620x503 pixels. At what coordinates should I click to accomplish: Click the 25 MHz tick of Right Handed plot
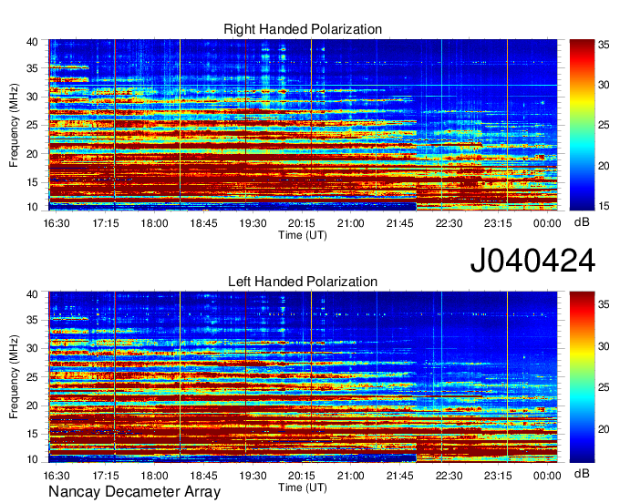tap(32, 125)
